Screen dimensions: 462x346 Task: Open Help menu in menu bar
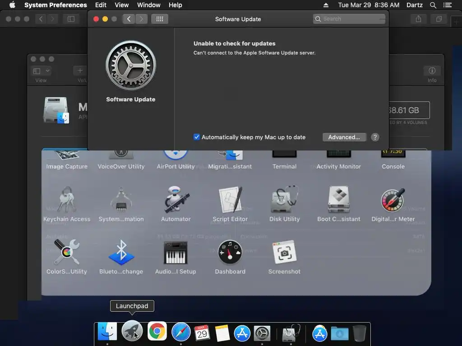click(176, 5)
